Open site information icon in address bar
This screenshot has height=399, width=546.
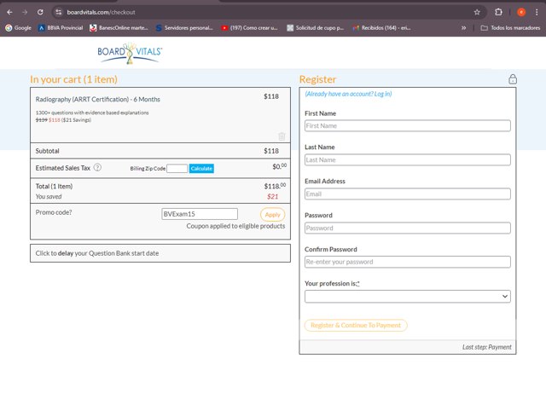click(x=59, y=12)
